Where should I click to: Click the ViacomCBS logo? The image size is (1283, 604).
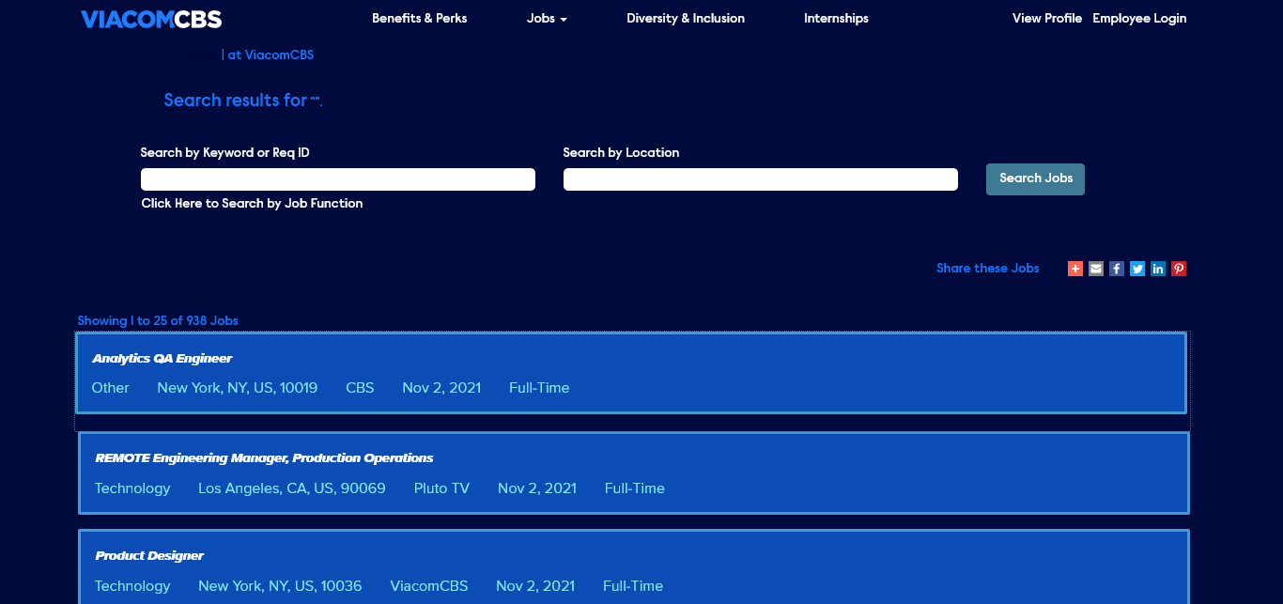(x=151, y=19)
